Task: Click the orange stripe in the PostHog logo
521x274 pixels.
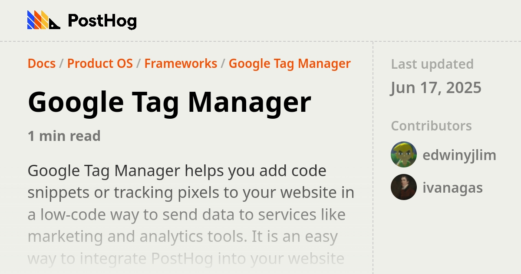Action: pyautogui.click(x=37, y=20)
